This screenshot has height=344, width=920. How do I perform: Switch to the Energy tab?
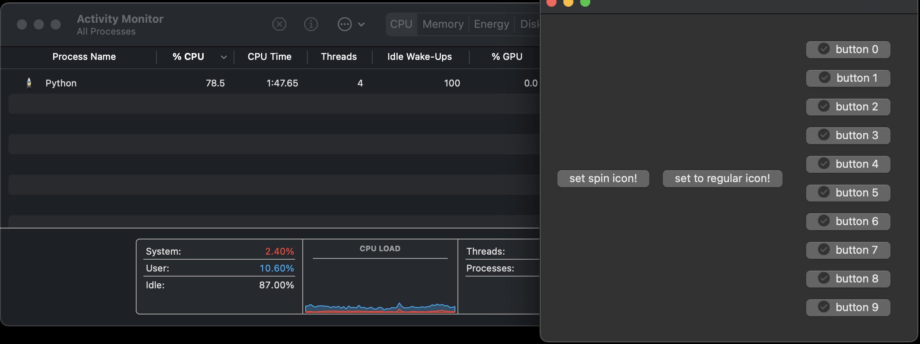point(492,24)
